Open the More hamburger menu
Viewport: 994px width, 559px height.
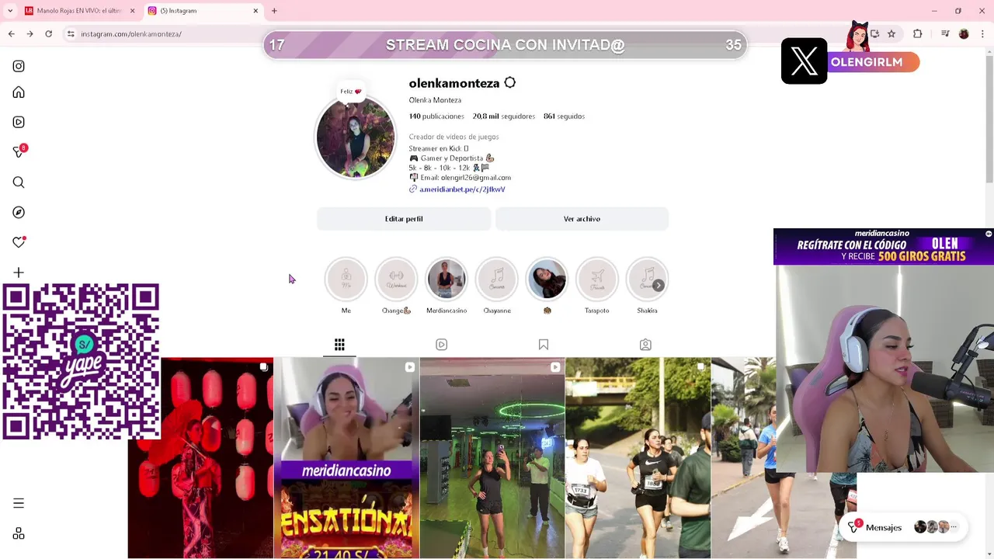point(19,503)
